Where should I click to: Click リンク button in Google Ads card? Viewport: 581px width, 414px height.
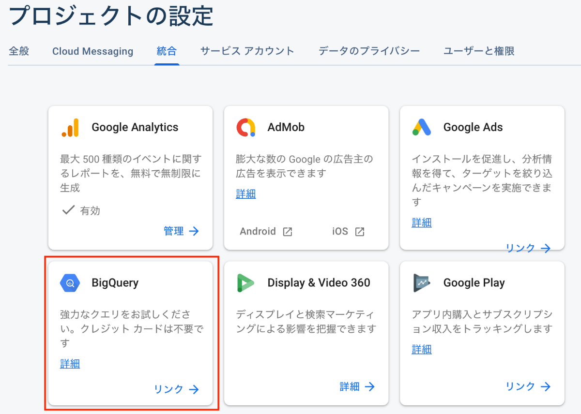click(x=520, y=248)
